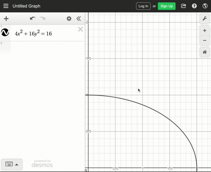This screenshot has height=172, width=211.
Task: Toggle visibility of expression 1 curve icon
Action: pos(5,32)
